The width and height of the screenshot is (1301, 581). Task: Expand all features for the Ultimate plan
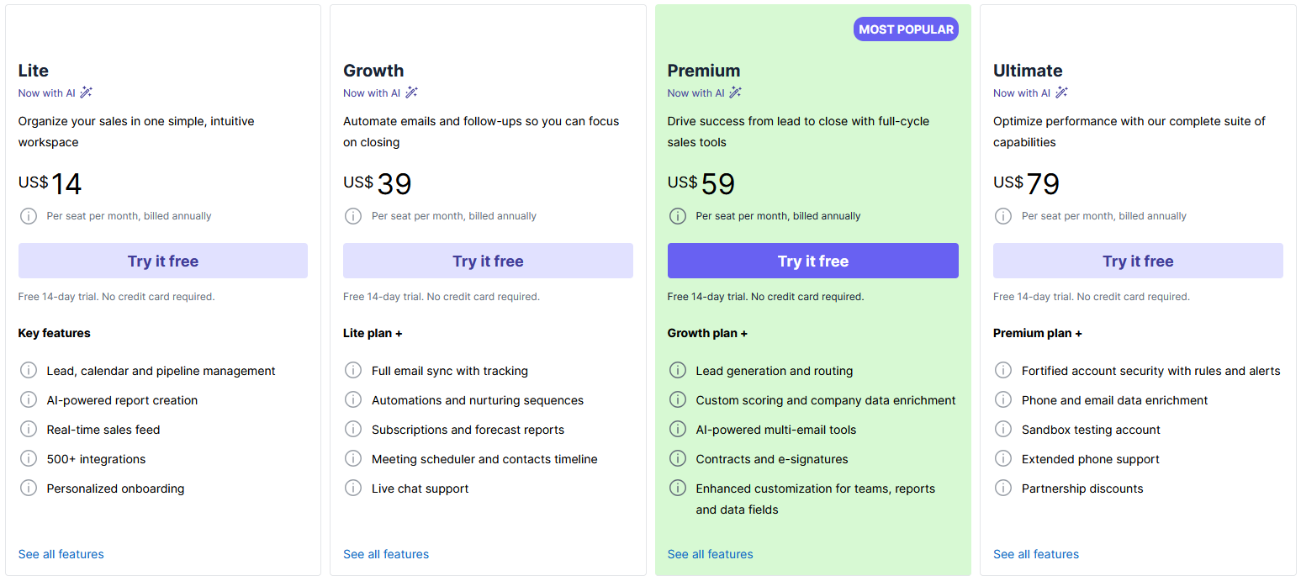coord(1035,554)
